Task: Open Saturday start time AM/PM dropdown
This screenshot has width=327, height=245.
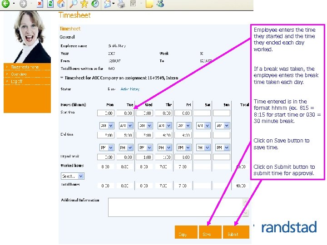Action: point(203,126)
